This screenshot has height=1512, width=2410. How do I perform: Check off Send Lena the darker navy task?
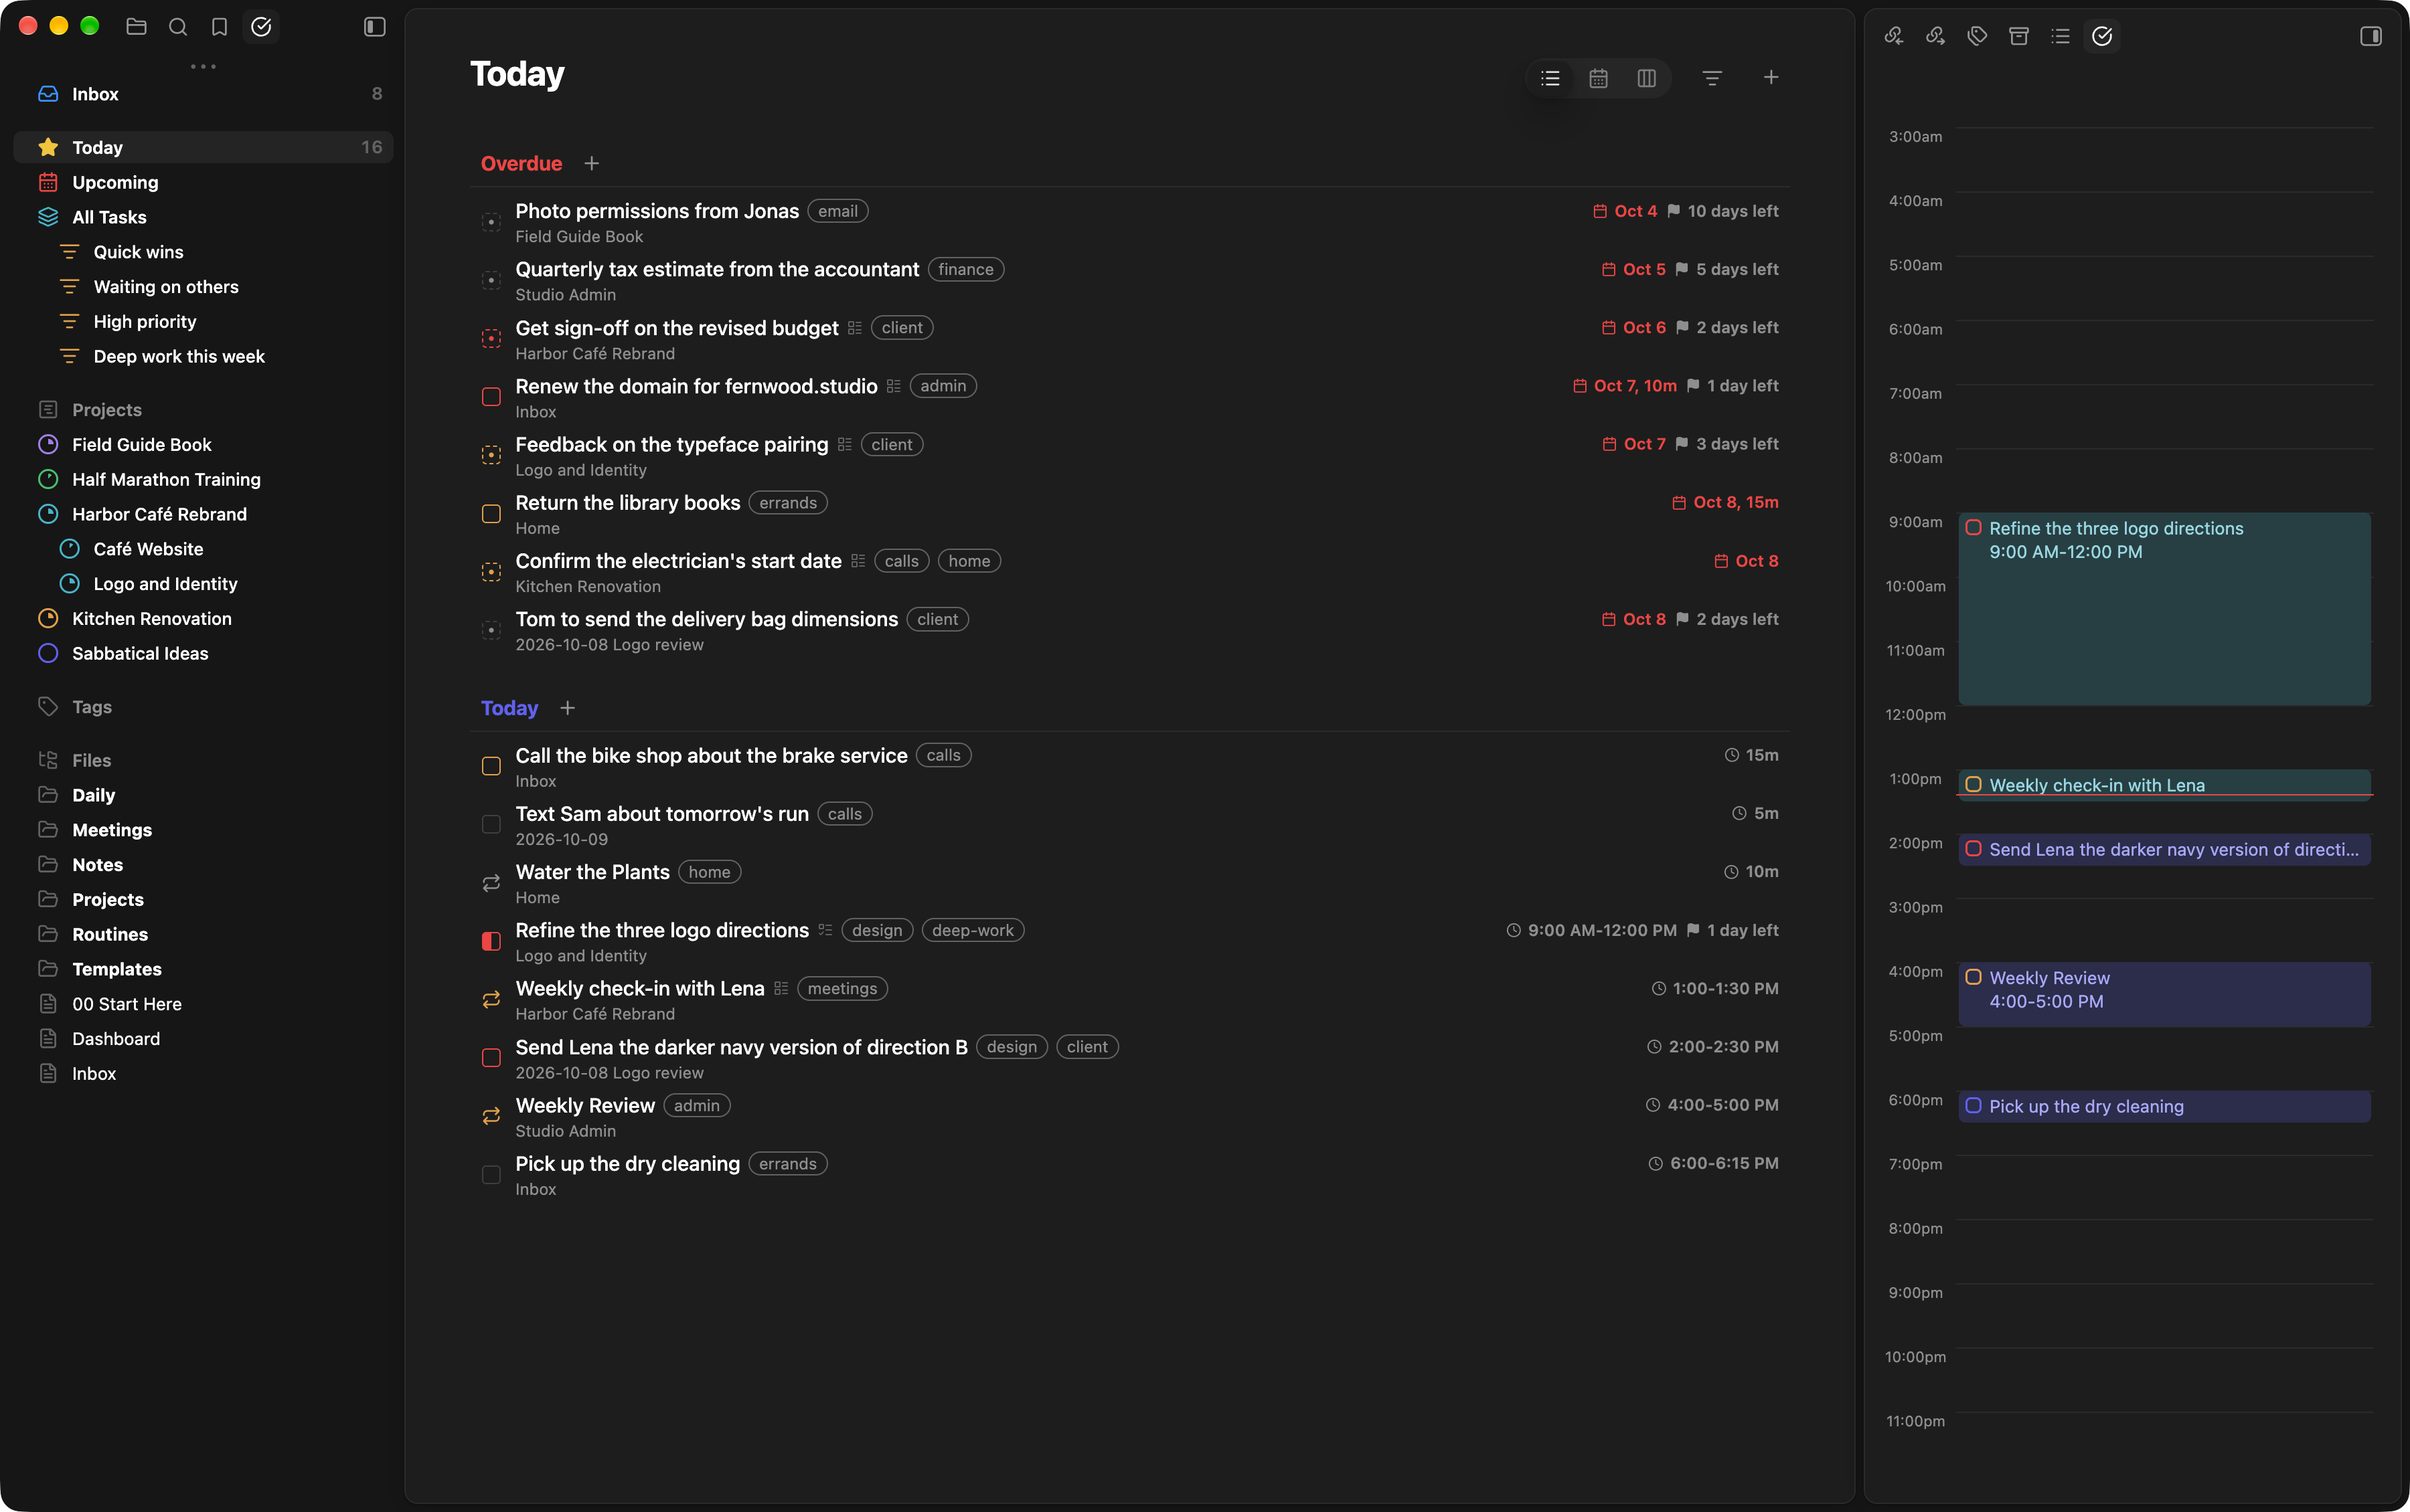point(491,1058)
